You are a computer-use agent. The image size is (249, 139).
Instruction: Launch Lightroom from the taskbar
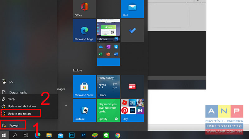pos(83,135)
